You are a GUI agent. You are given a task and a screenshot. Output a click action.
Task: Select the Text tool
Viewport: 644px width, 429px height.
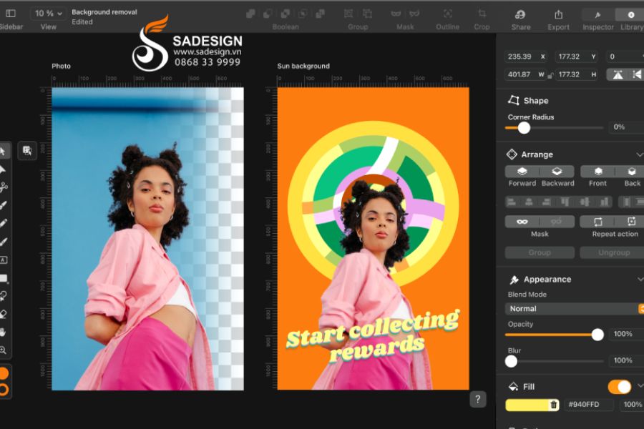tap(4, 260)
